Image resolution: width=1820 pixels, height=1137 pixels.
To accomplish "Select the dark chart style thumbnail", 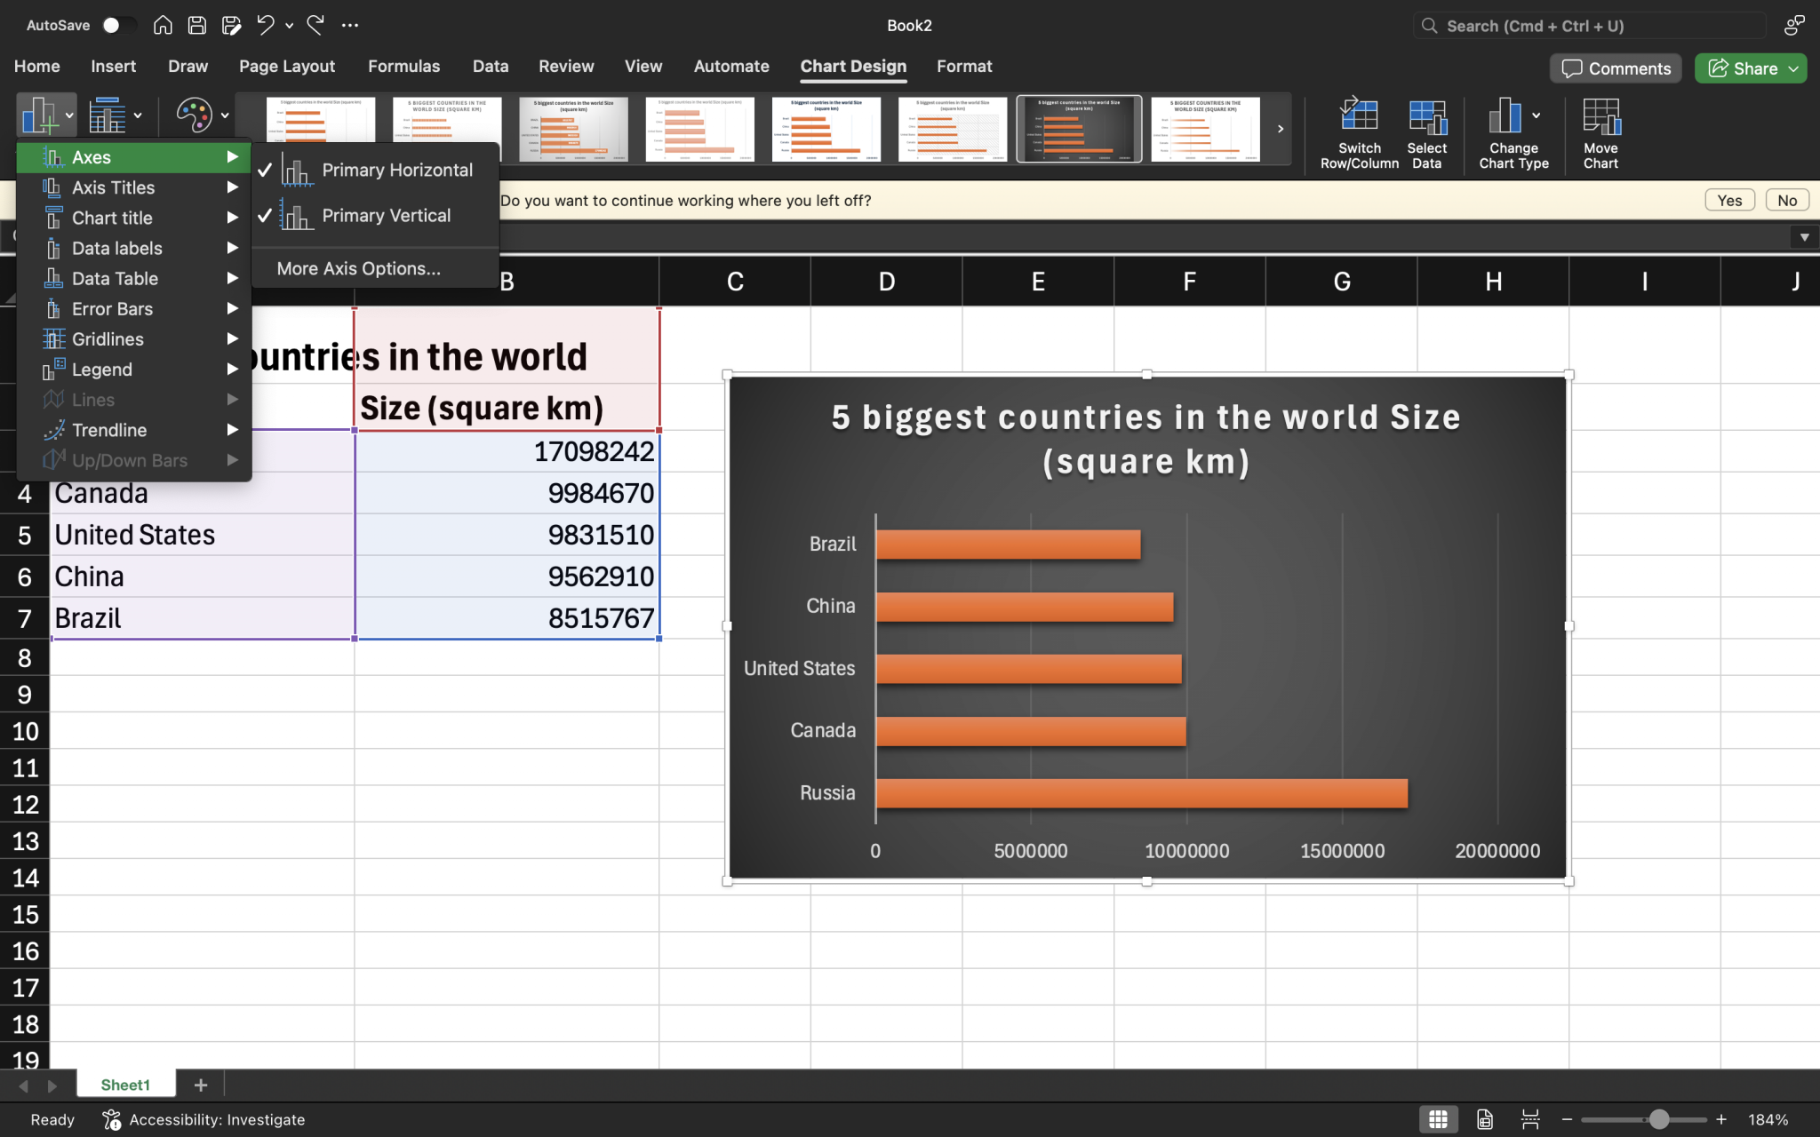I will (1078, 129).
